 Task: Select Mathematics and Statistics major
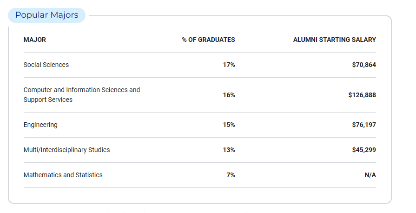point(63,175)
